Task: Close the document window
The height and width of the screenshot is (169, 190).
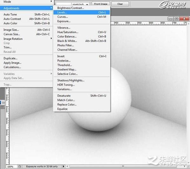Action: point(184,19)
